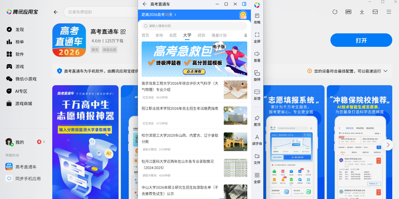Click 点击领取 on the banner

tap(194, 71)
